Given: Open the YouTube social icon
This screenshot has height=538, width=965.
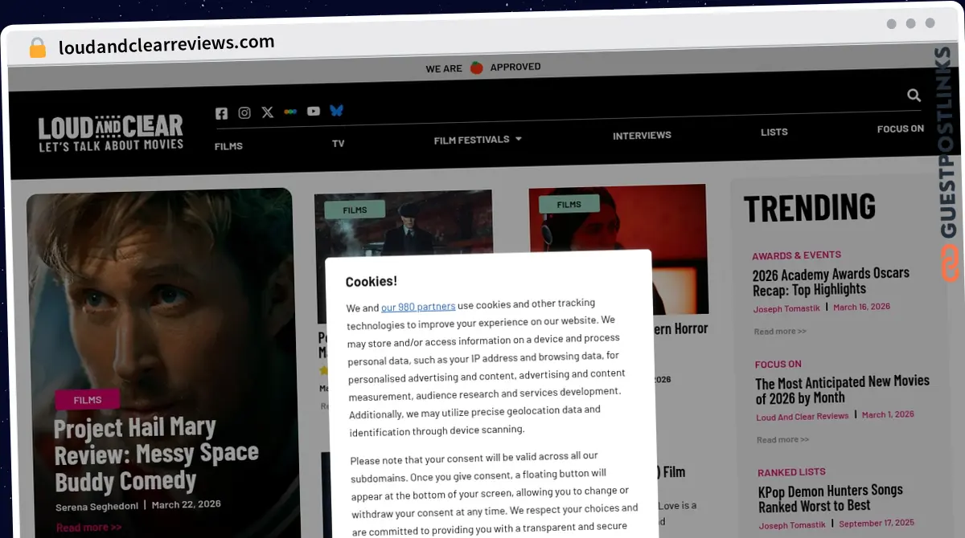Looking at the screenshot, I should pos(314,111).
